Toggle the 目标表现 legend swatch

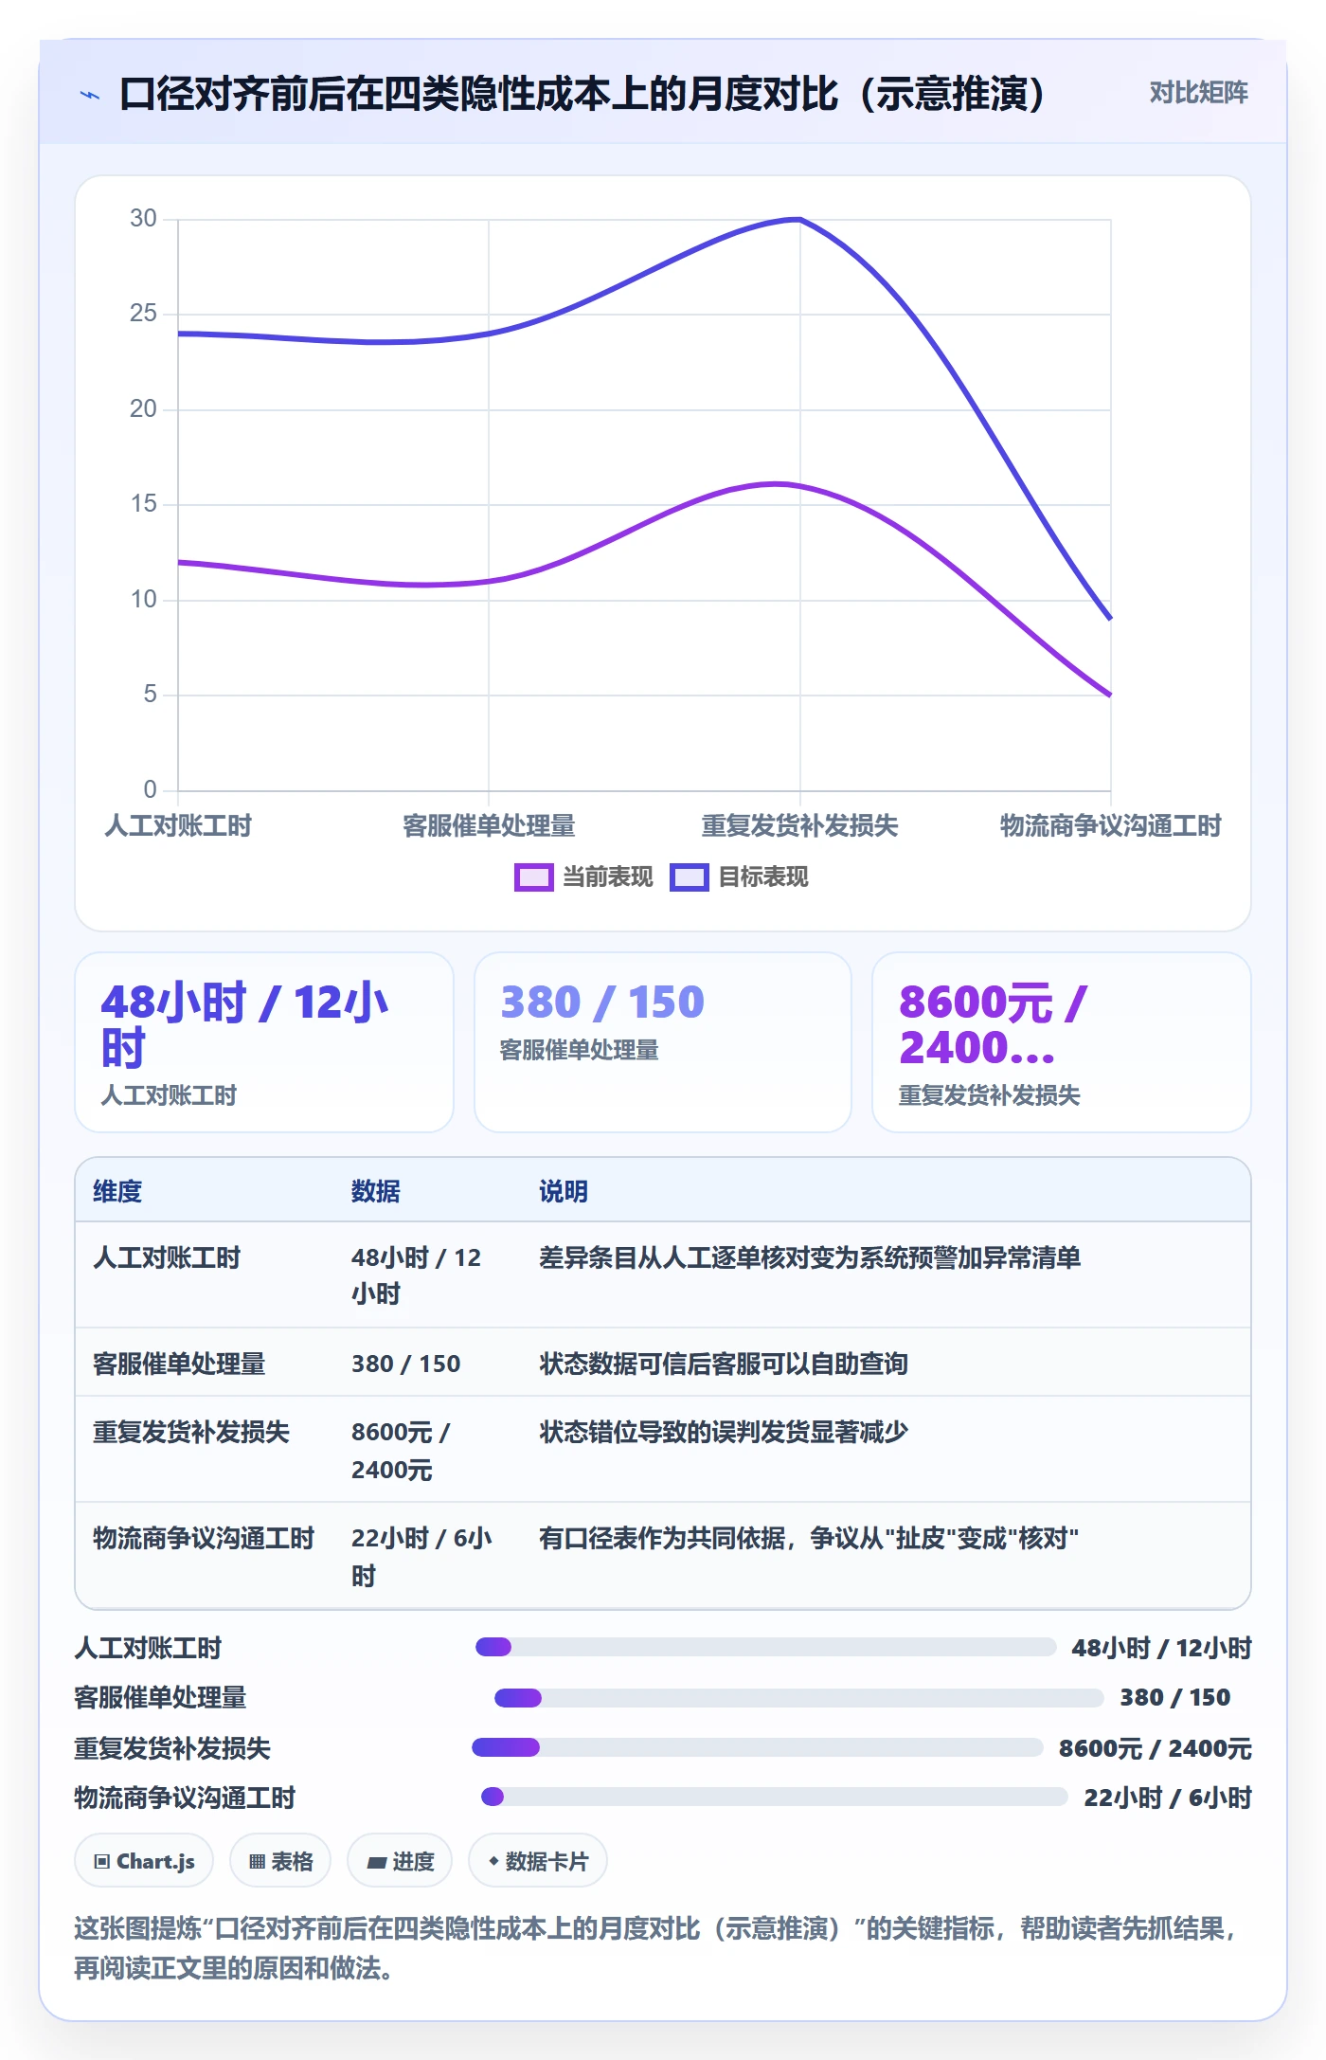click(x=689, y=877)
